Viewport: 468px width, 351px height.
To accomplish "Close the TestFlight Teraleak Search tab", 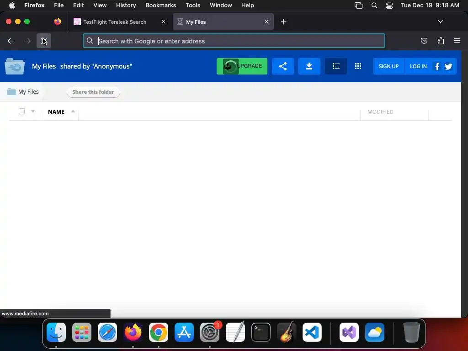I will click(x=164, y=21).
